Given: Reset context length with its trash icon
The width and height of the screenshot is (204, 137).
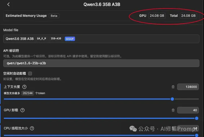Looking at the screenshot, I should [x=173, y=87].
